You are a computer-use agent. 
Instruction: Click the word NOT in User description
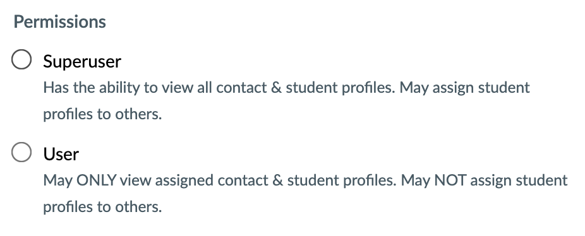click(450, 180)
